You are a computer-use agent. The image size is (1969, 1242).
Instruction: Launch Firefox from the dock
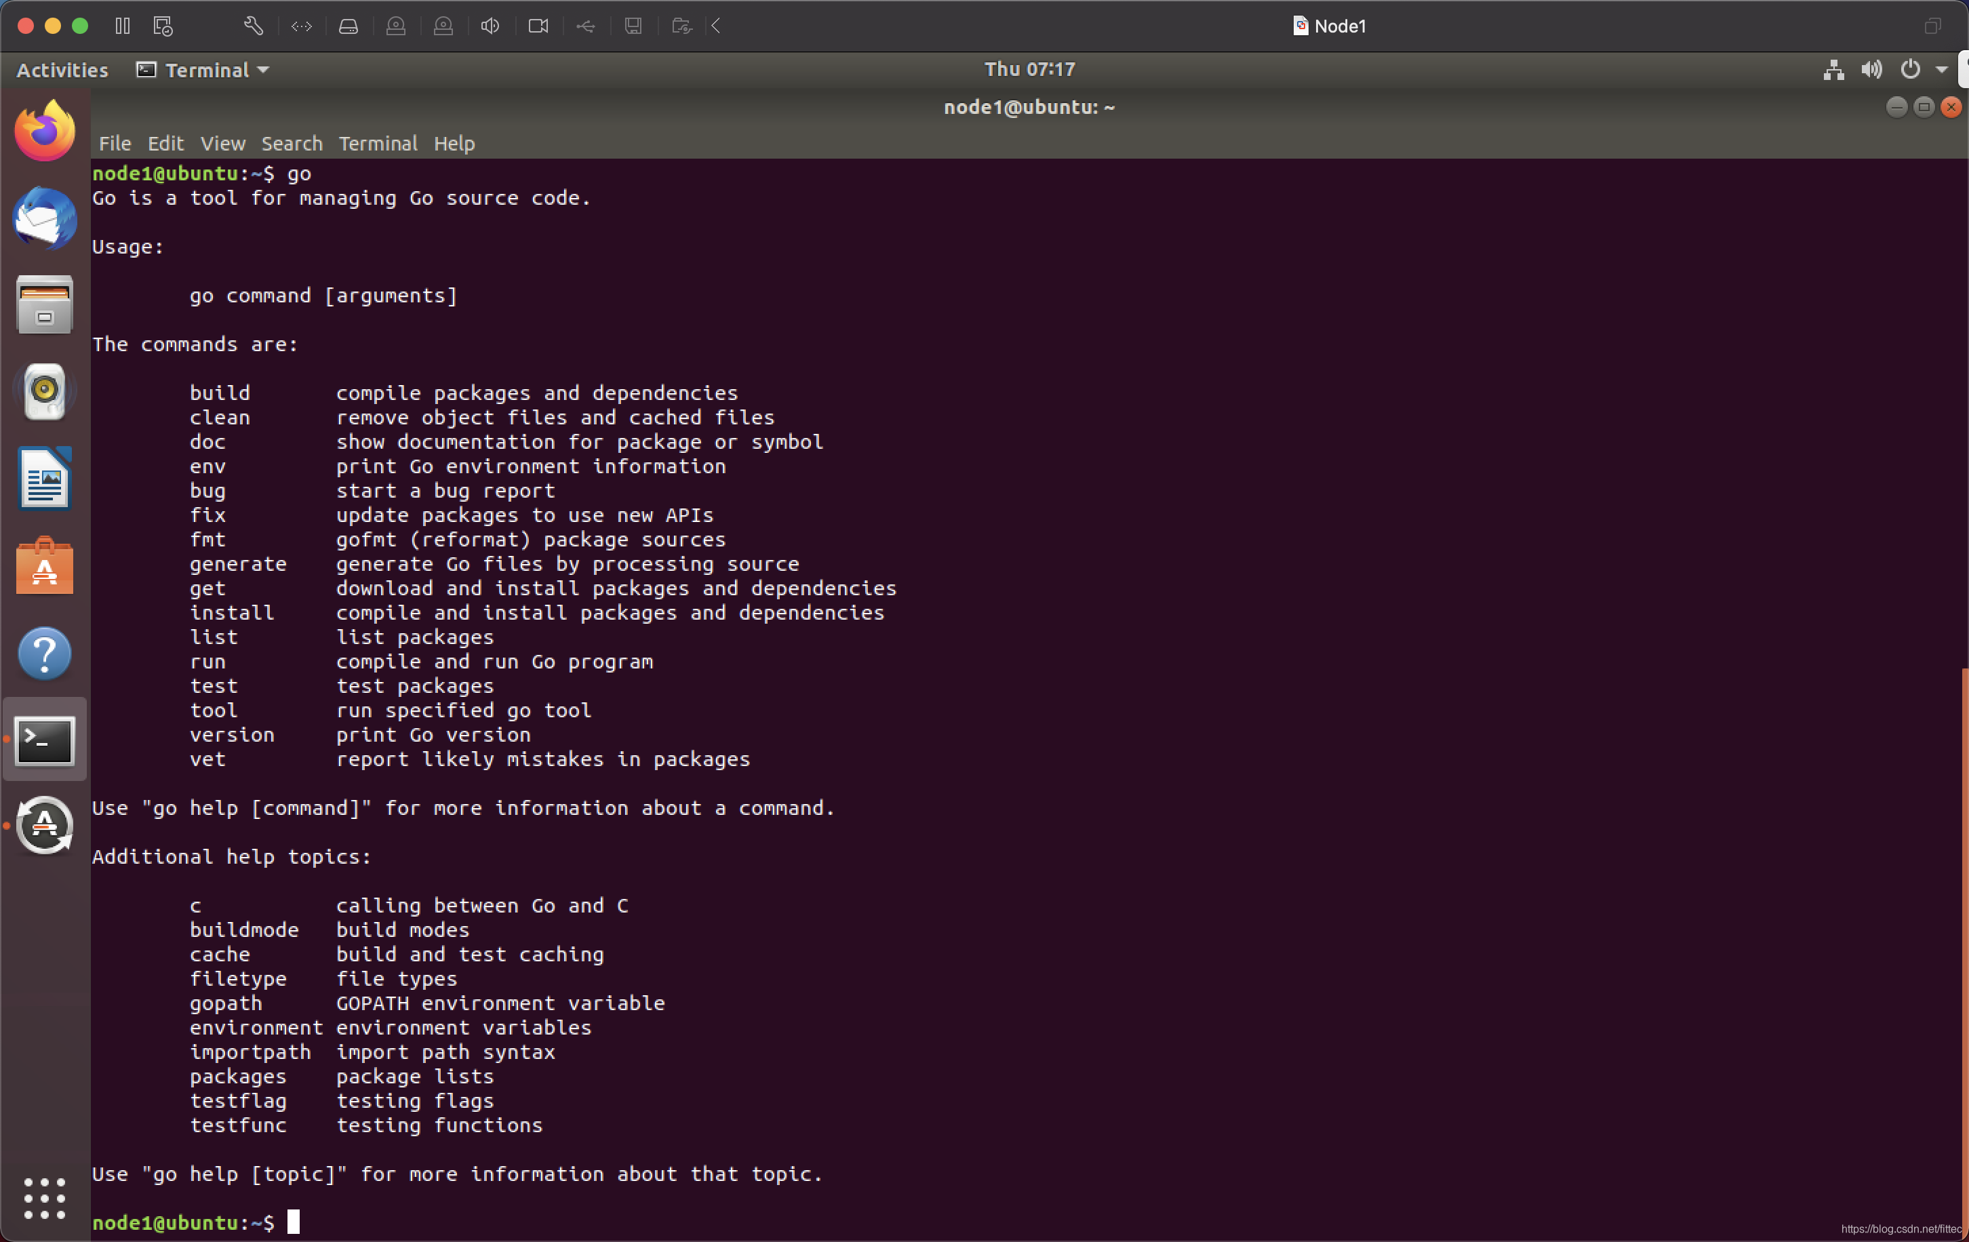coord(45,131)
